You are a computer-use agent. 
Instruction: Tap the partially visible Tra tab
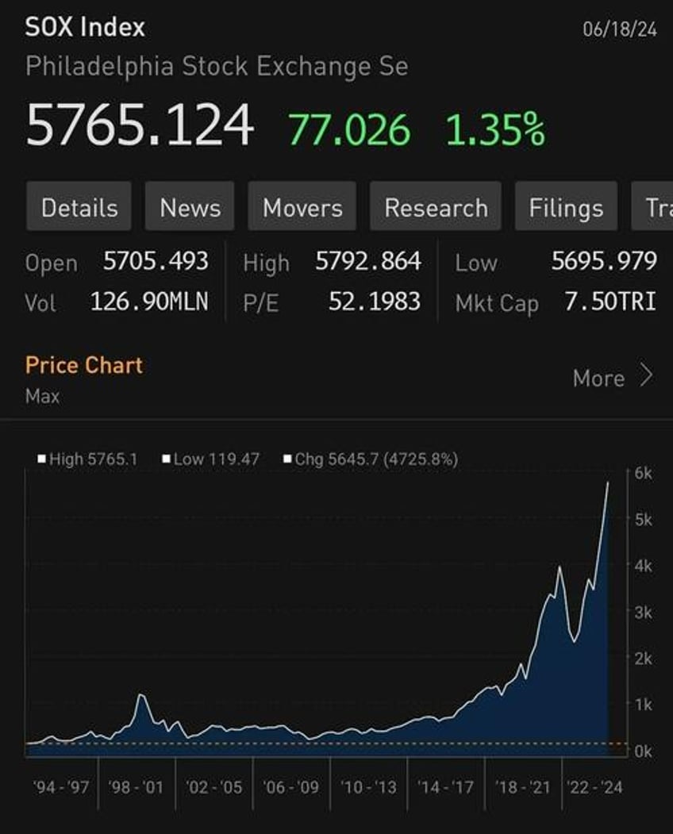click(652, 206)
